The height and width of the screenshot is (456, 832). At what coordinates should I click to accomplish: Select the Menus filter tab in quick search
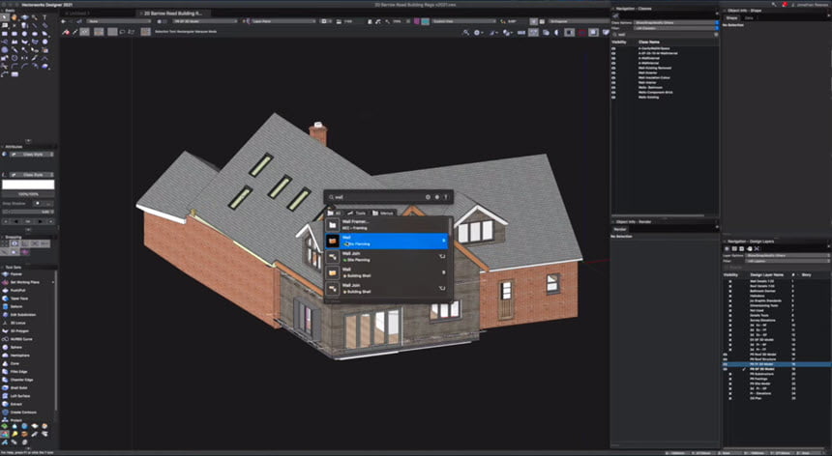coord(384,213)
